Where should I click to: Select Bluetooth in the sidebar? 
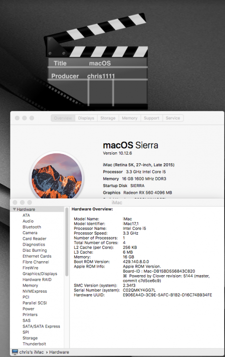(x=32, y=227)
